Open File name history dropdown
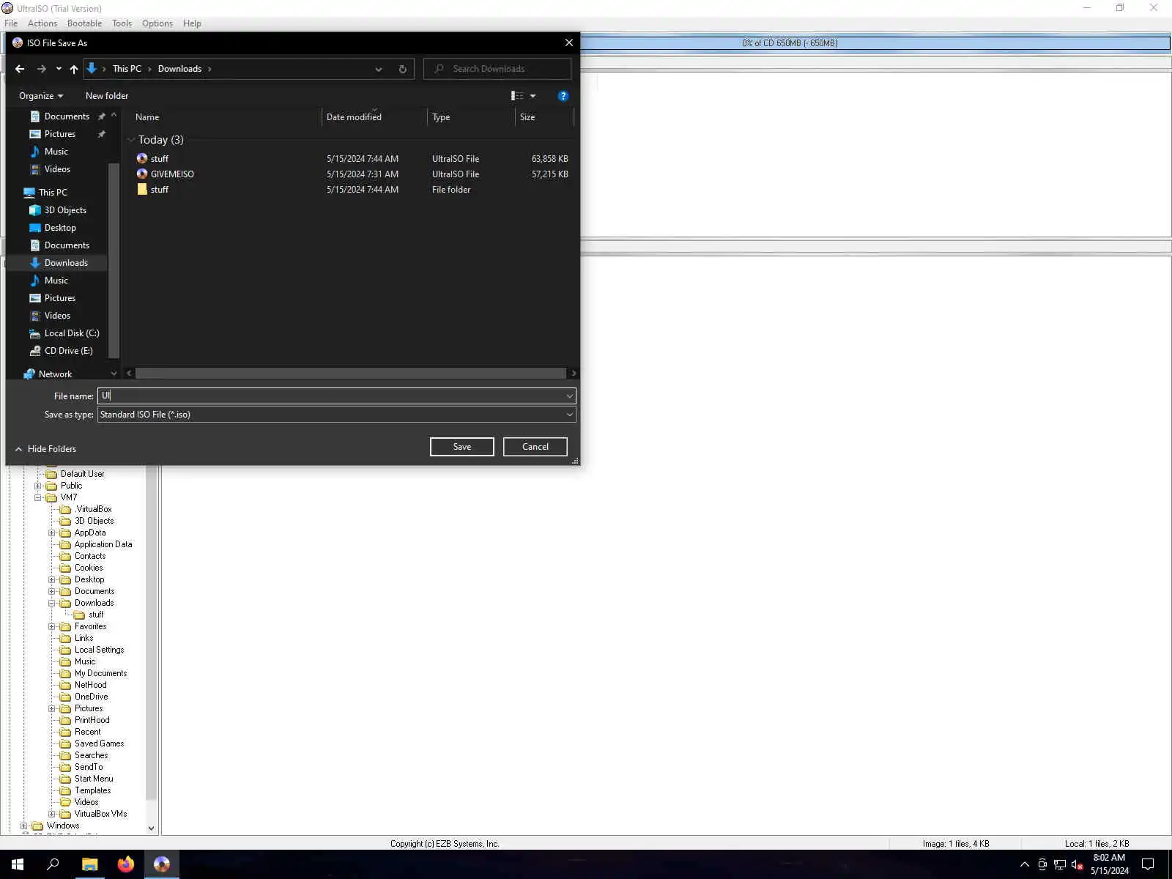Viewport: 1172px width, 879px height. pyautogui.click(x=569, y=396)
